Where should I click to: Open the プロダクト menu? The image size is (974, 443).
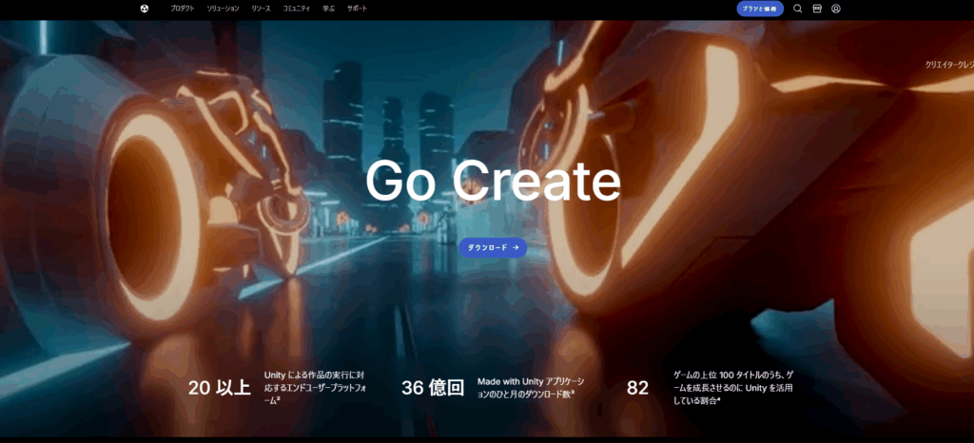(x=182, y=9)
